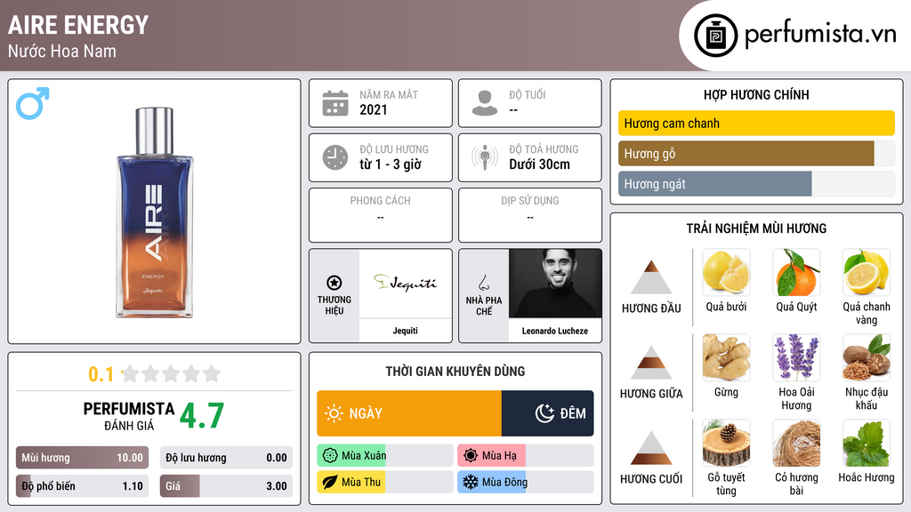
Task: Click the Jequiti brand name label
Action: click(405, 331)
